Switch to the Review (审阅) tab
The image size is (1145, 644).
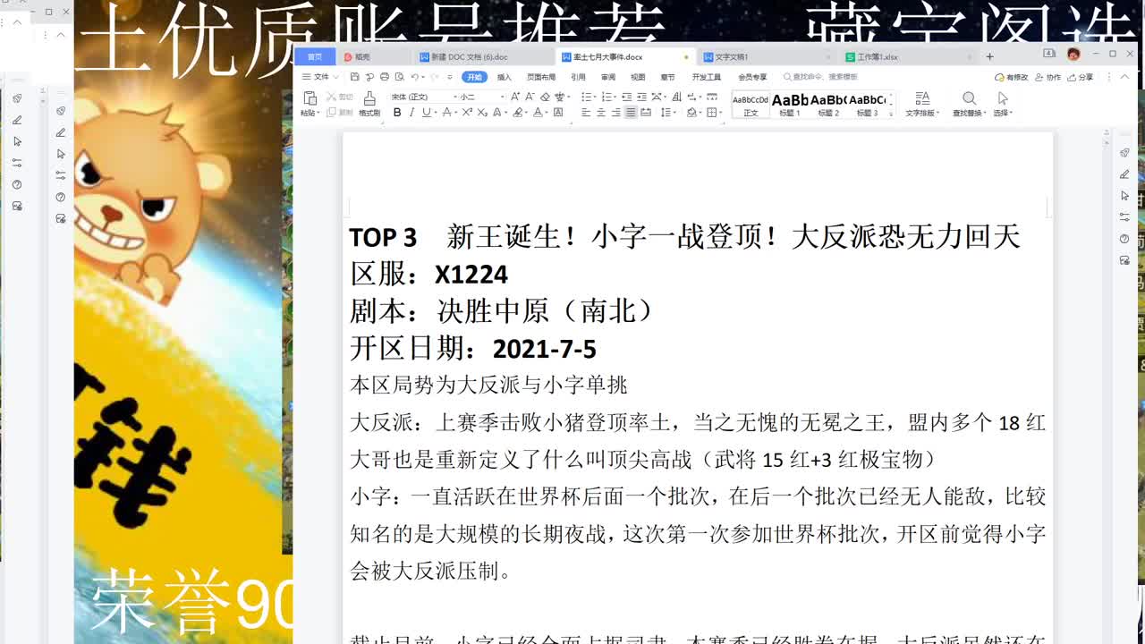click(x=608, y=77)
